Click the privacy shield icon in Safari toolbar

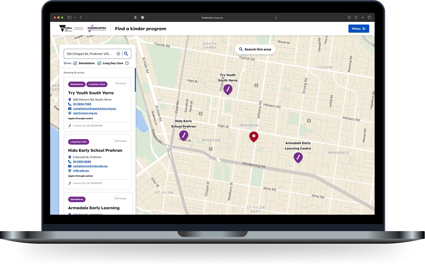pos(136,18)
